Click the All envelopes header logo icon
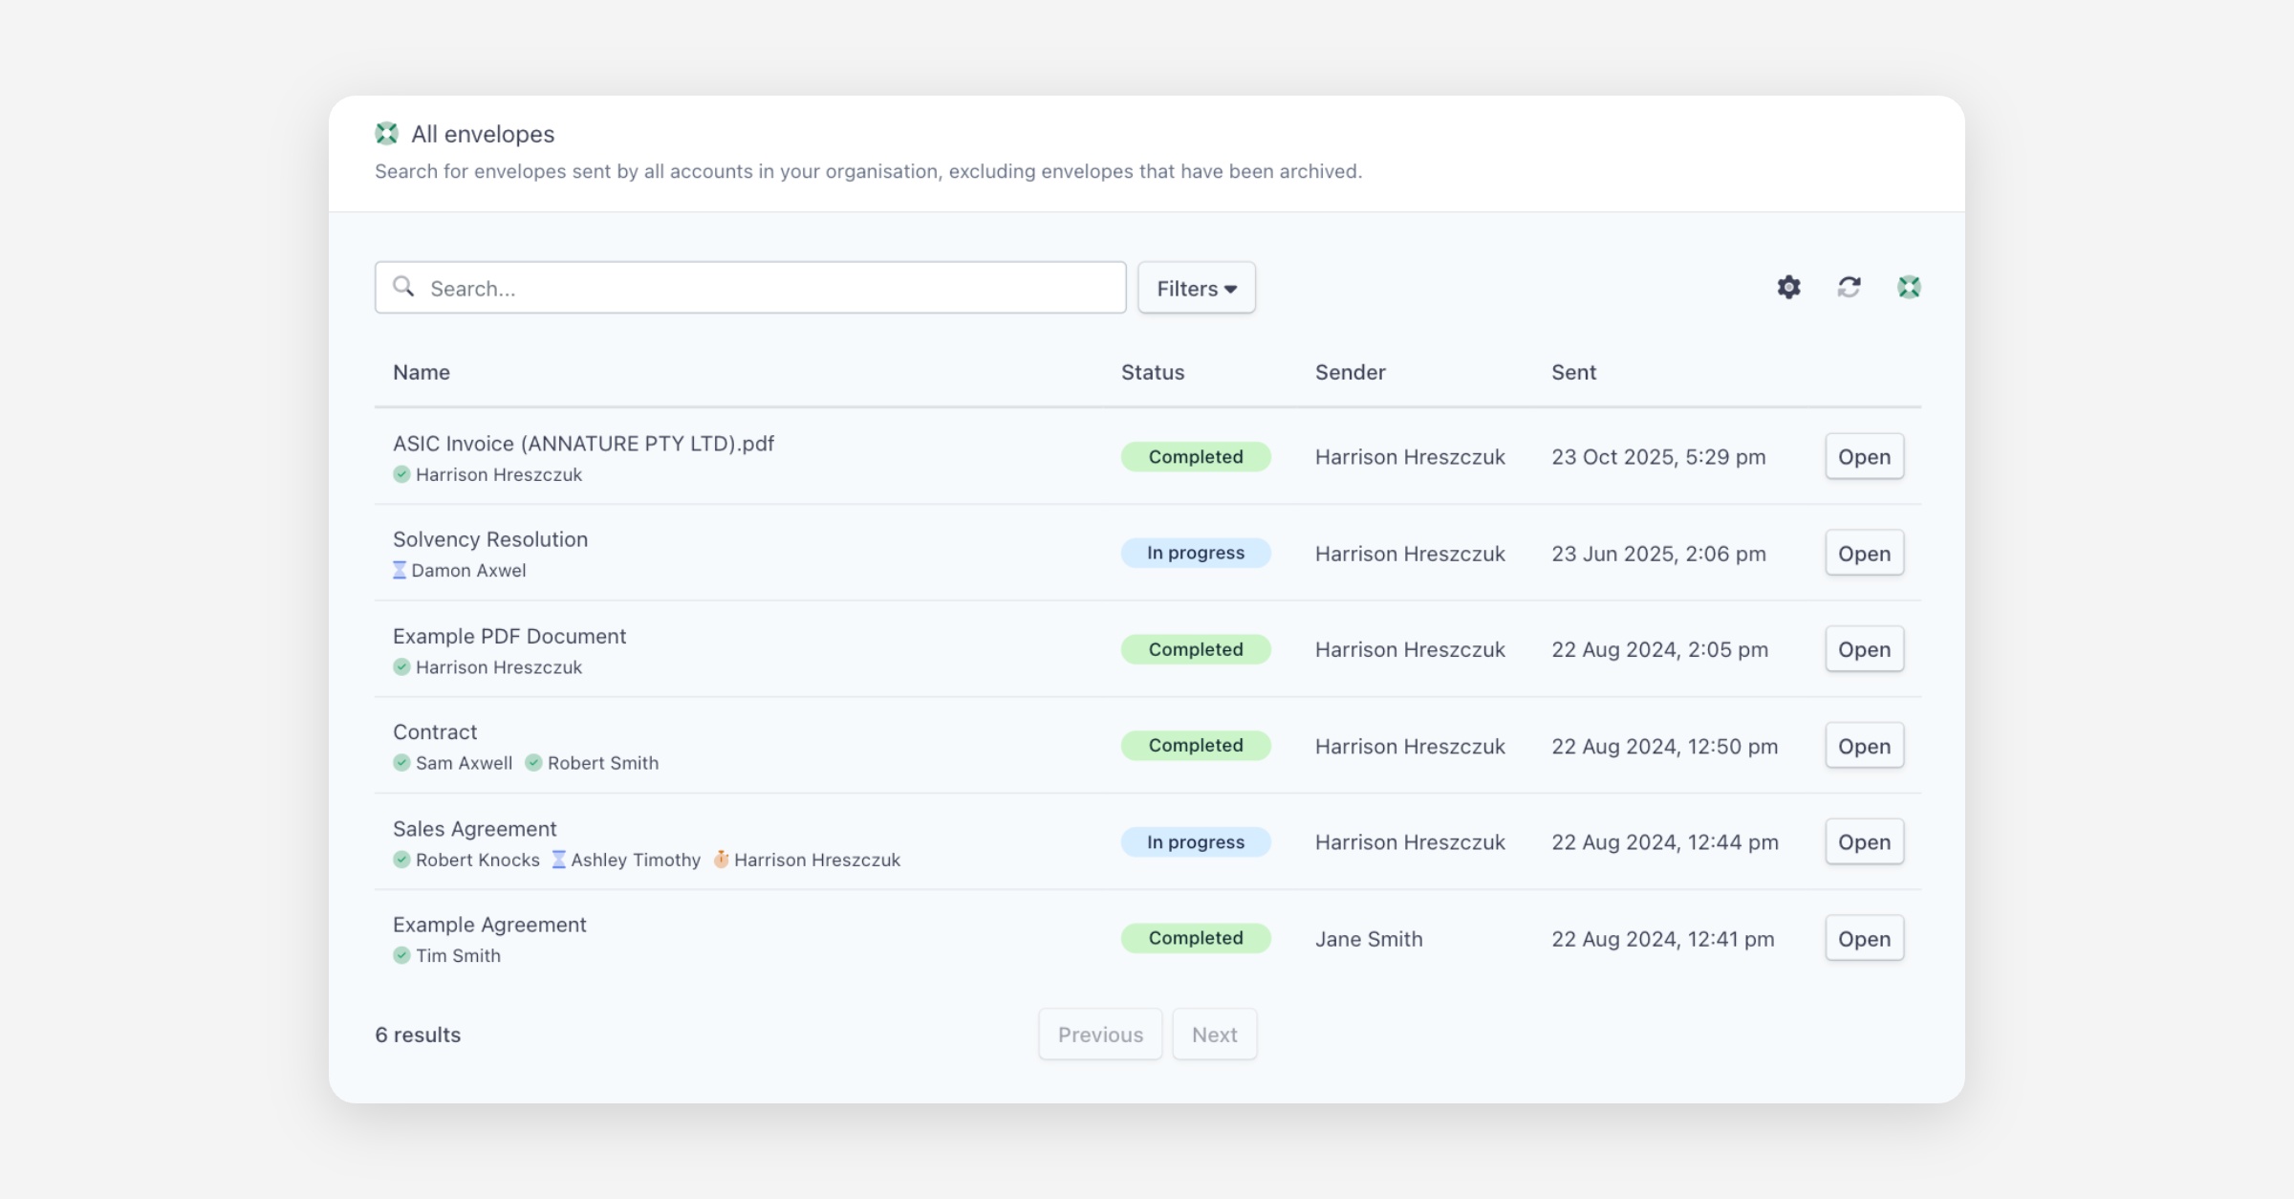This screenshot has width=2294, height=1199. [386, 134]
